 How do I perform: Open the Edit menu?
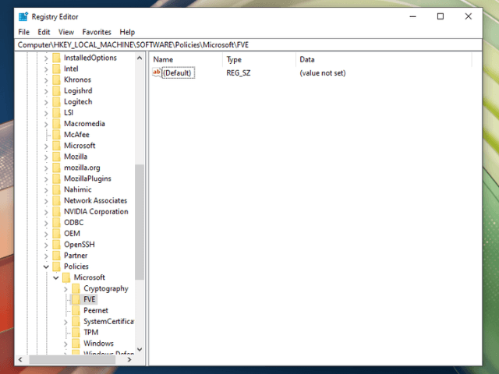(x=44, y=32)
